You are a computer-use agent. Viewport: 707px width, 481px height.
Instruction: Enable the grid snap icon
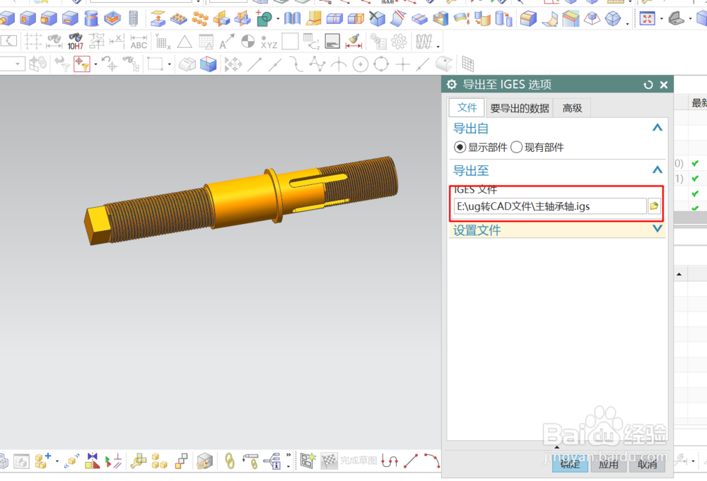(x=467, y=64)
